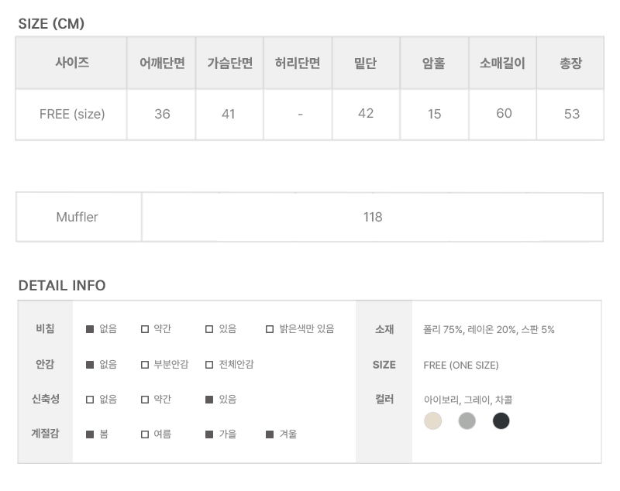Screen dimensions: 620x491
Task: Click the 겨울 season checkbox
Action: click(270, 434)
